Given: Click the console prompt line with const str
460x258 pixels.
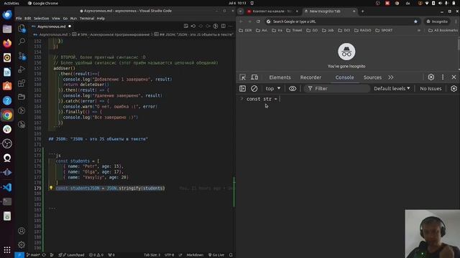Looking at the screenshot, I should tap(348, 99).
